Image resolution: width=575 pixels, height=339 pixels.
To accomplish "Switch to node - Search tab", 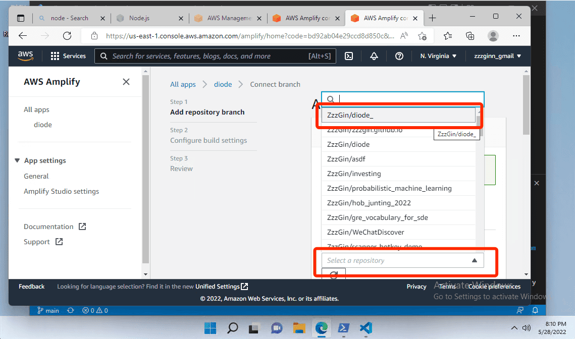I will click(69, 18).
